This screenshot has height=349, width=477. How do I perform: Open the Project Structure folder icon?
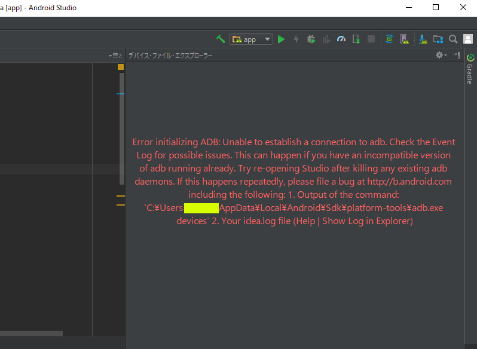438,39
